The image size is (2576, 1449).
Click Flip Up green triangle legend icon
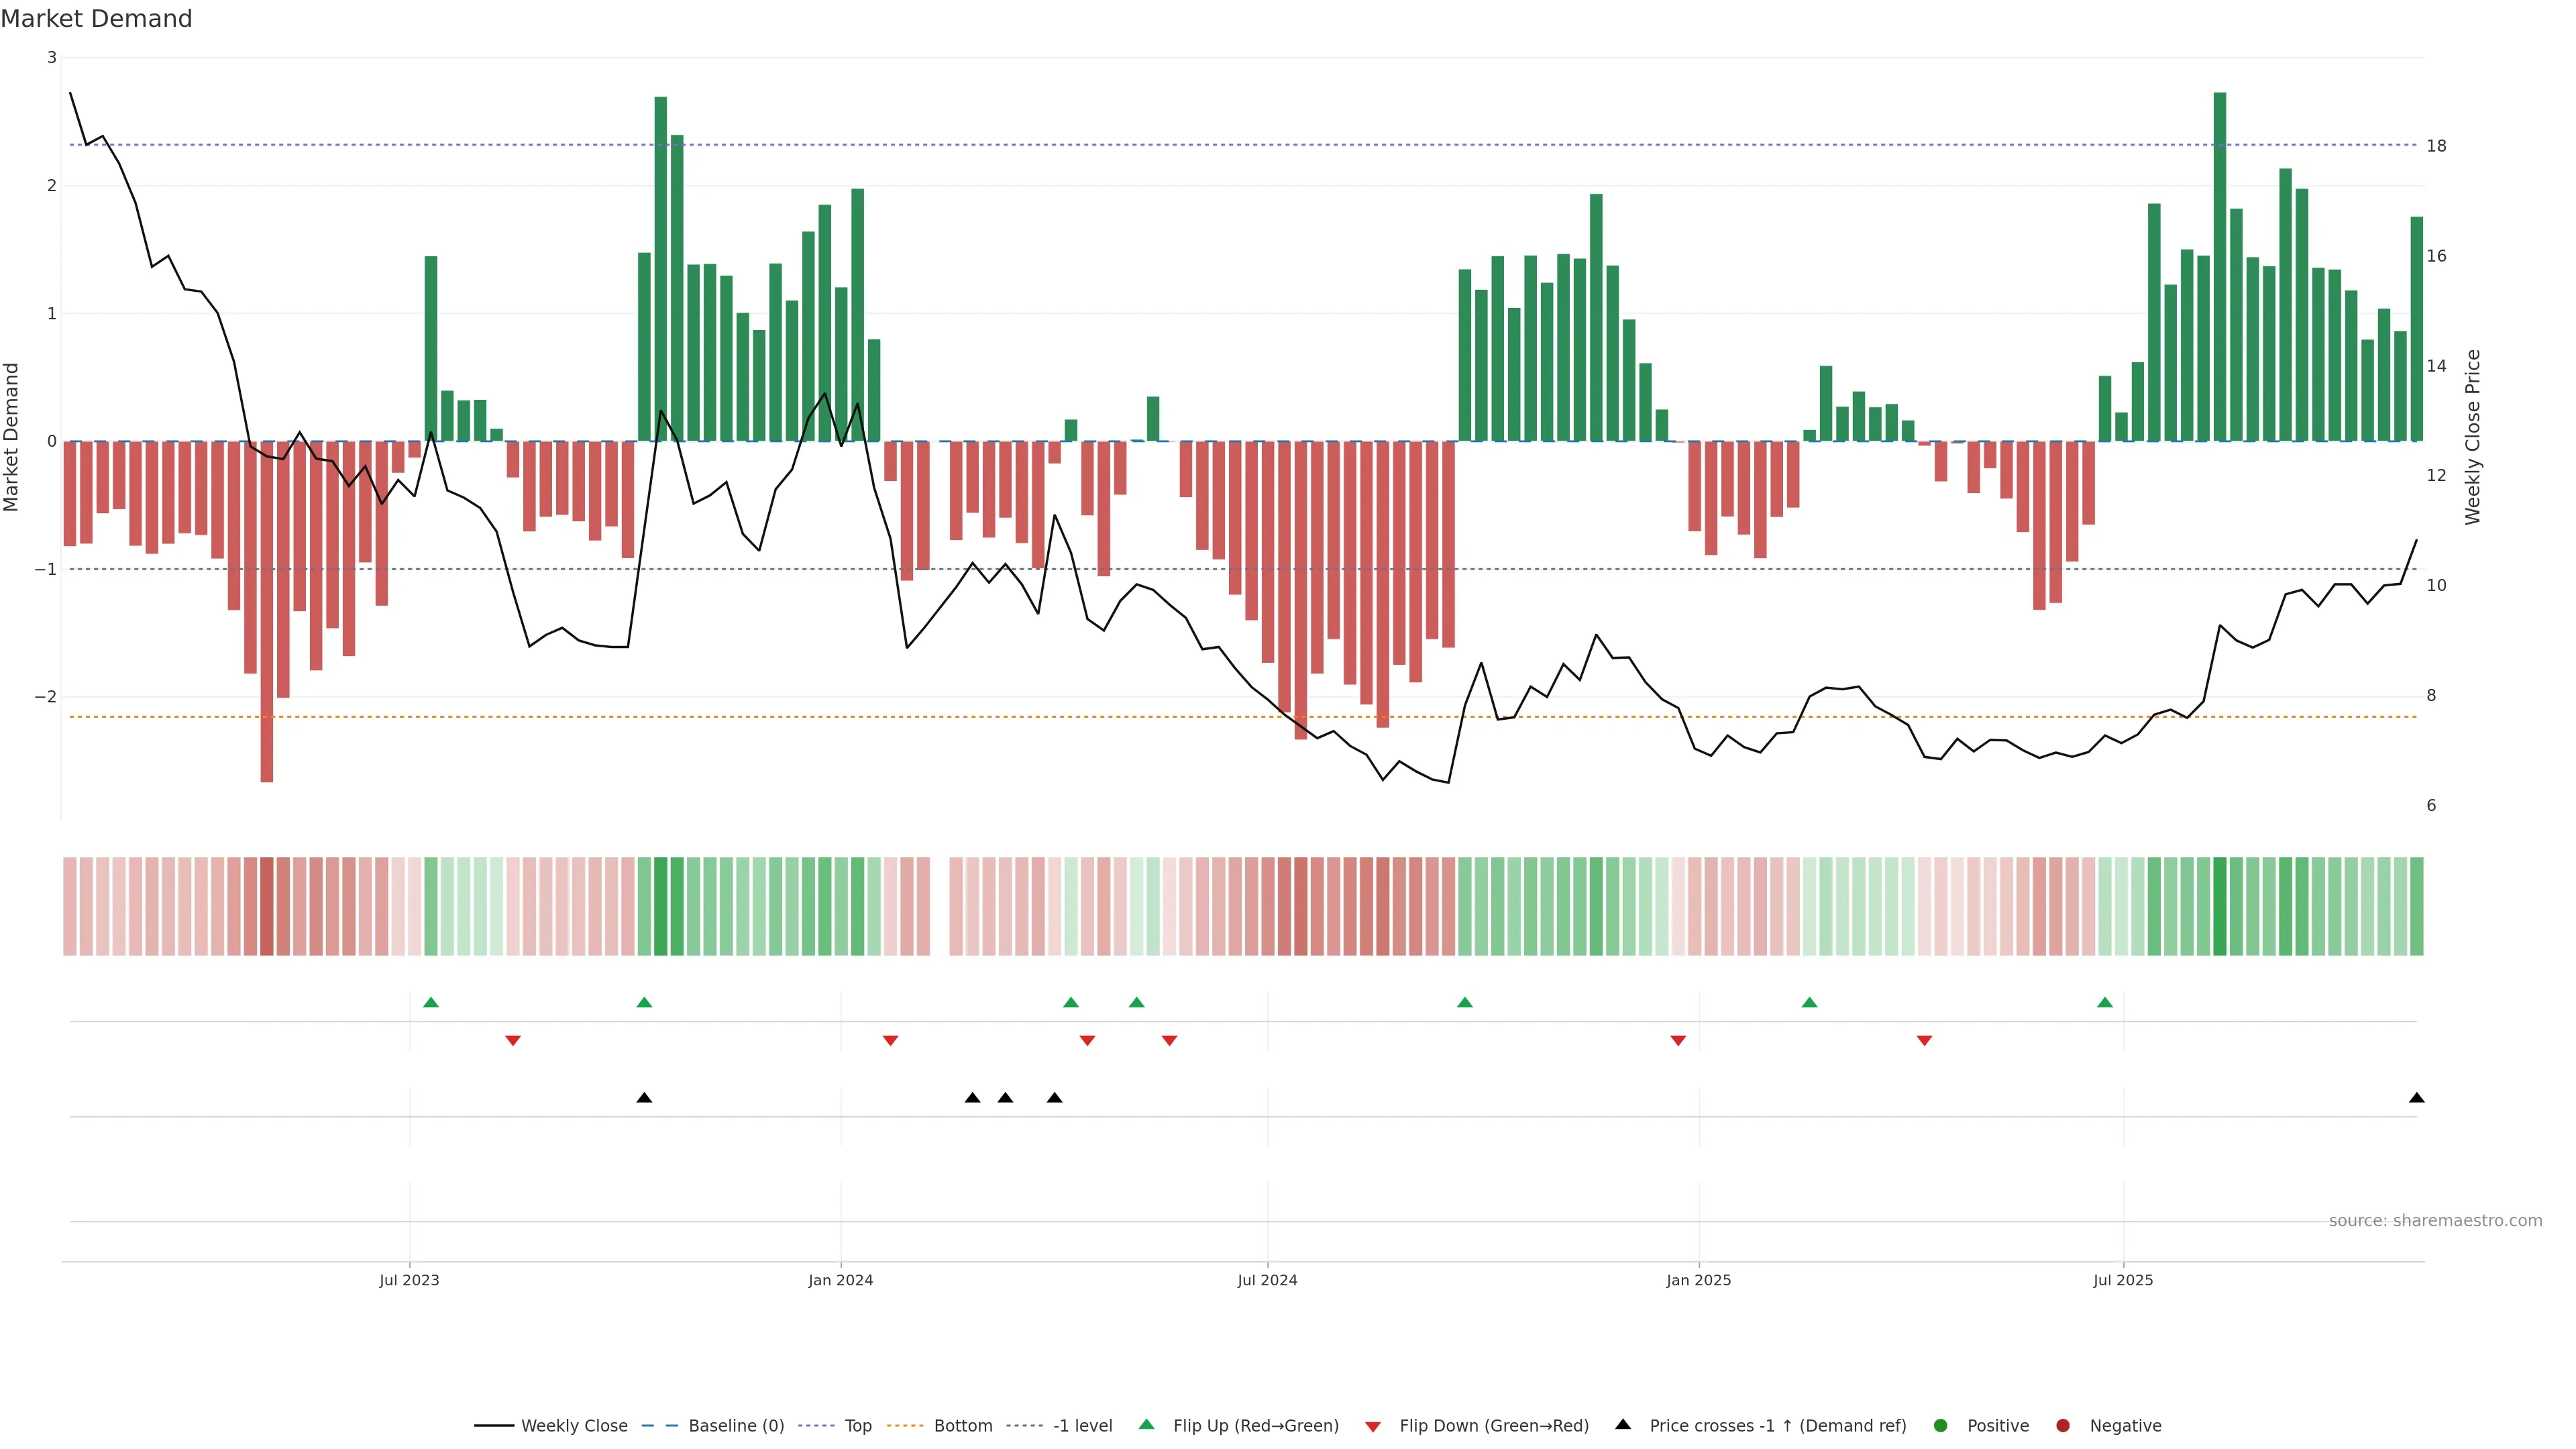1147,1424
